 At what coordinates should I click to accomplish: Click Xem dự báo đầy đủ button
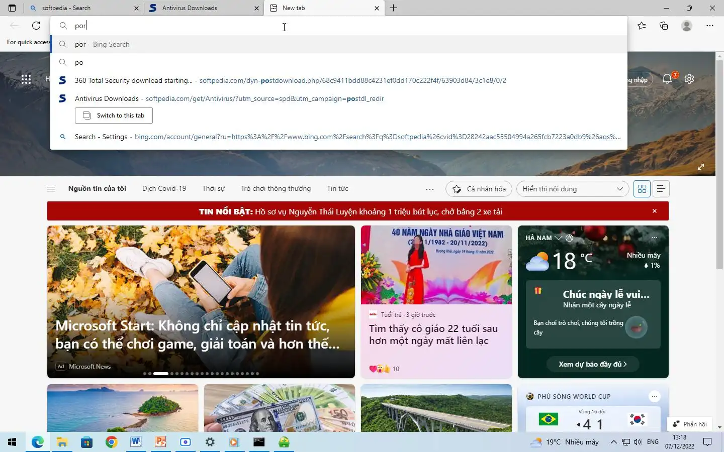(593, 364)
